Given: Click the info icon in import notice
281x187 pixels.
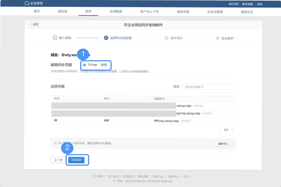Looking at the screenshot, I should pos(55,143).
